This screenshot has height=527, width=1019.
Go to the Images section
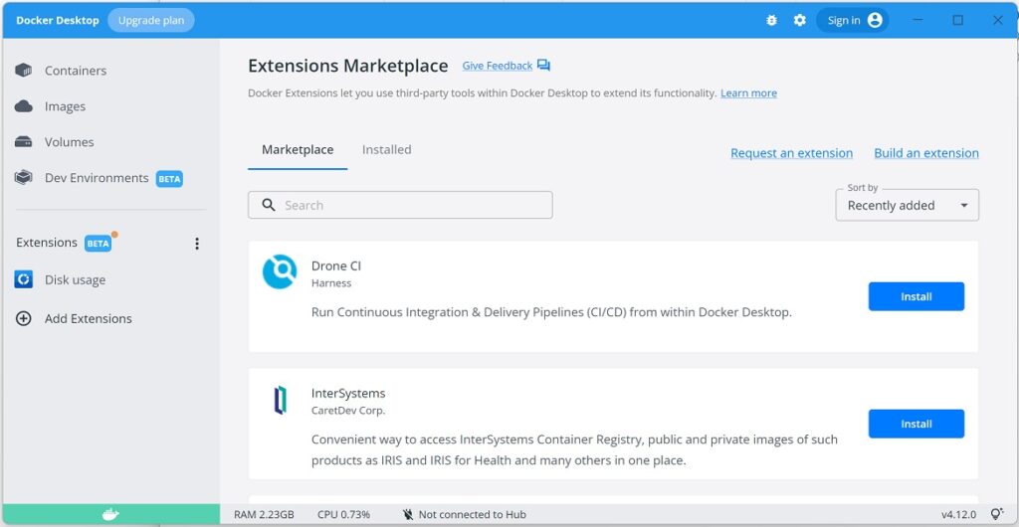point(65,106)
